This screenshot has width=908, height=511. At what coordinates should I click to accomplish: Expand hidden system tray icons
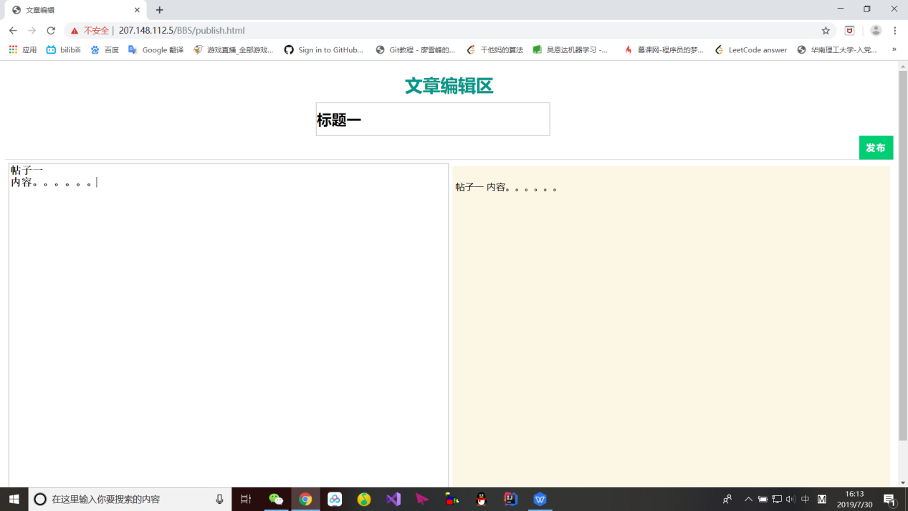[748, 499]
